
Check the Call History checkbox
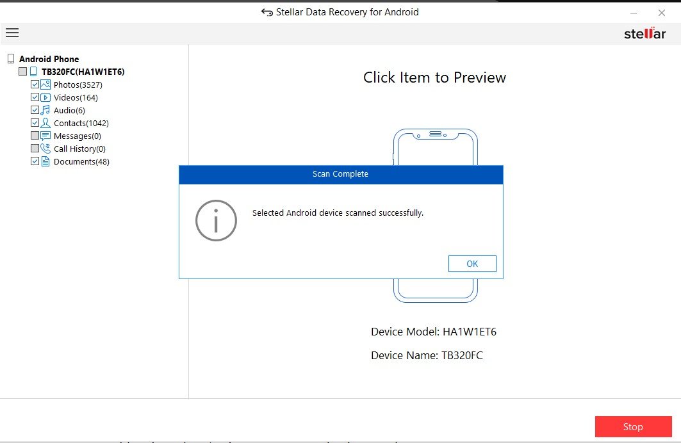pos(35,149)
